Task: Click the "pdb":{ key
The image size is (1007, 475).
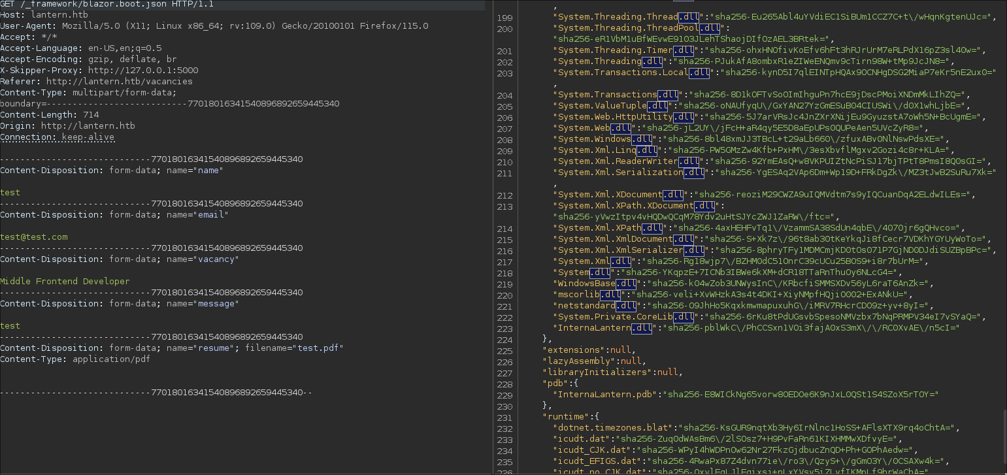Action: click(561, 384)
